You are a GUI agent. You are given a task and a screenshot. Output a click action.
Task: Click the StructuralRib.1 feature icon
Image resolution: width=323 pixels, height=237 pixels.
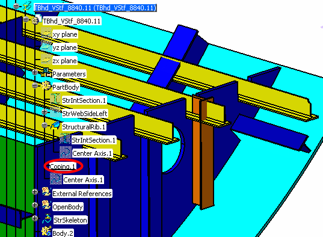55,125
